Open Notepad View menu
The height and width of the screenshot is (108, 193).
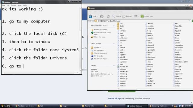(20, 5)
